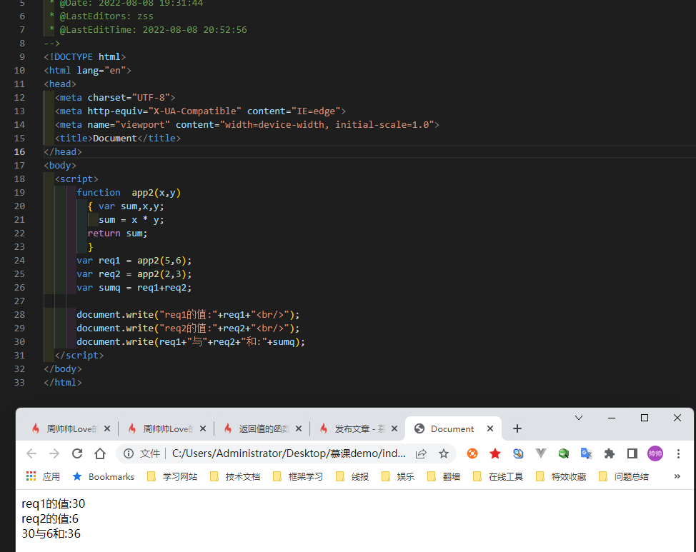Minimize the Chrome window
This screenshot has width=696, height=552.
(x=612, y=418)
